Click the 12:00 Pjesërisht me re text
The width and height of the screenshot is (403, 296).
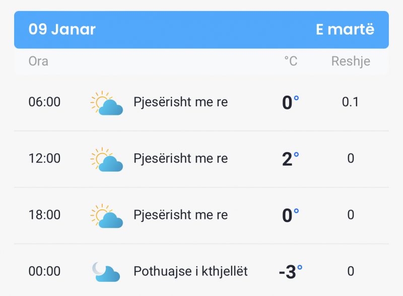[x=181, y=159]
